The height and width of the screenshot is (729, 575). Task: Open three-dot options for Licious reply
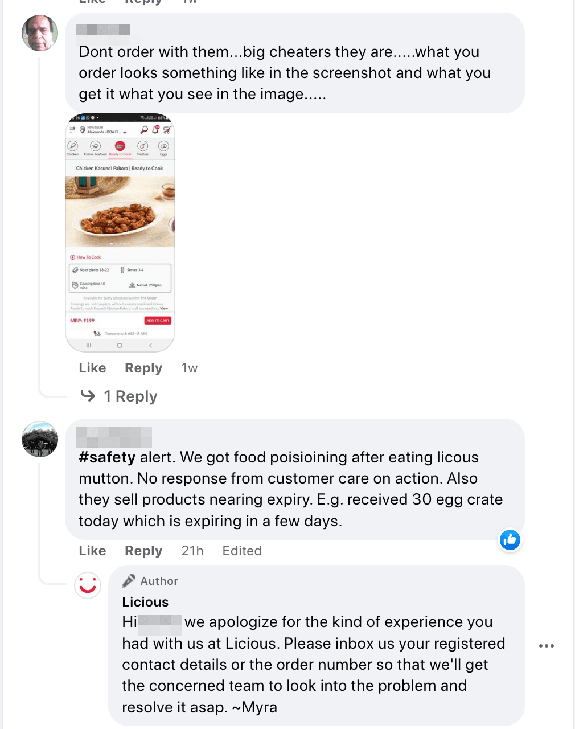(x=546, y=646)
